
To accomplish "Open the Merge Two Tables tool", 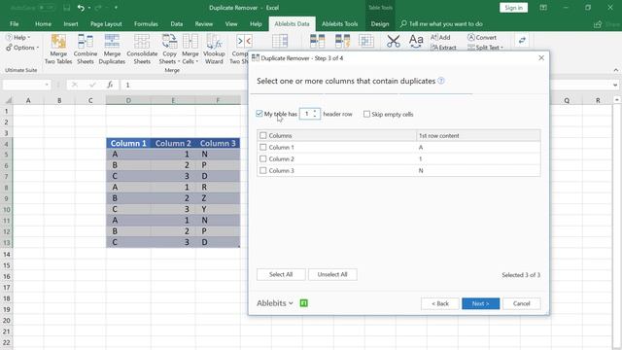I will coord(58,50).
